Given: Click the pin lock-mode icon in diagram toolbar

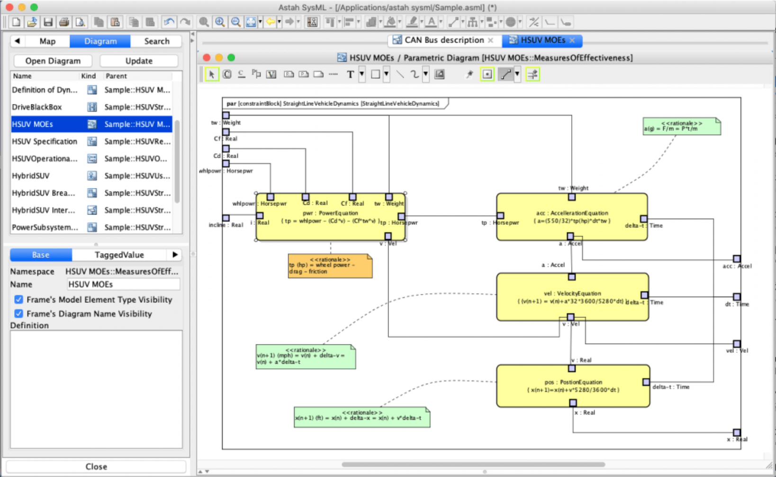Looking at the screenshot, I should (x=469, y=74).
